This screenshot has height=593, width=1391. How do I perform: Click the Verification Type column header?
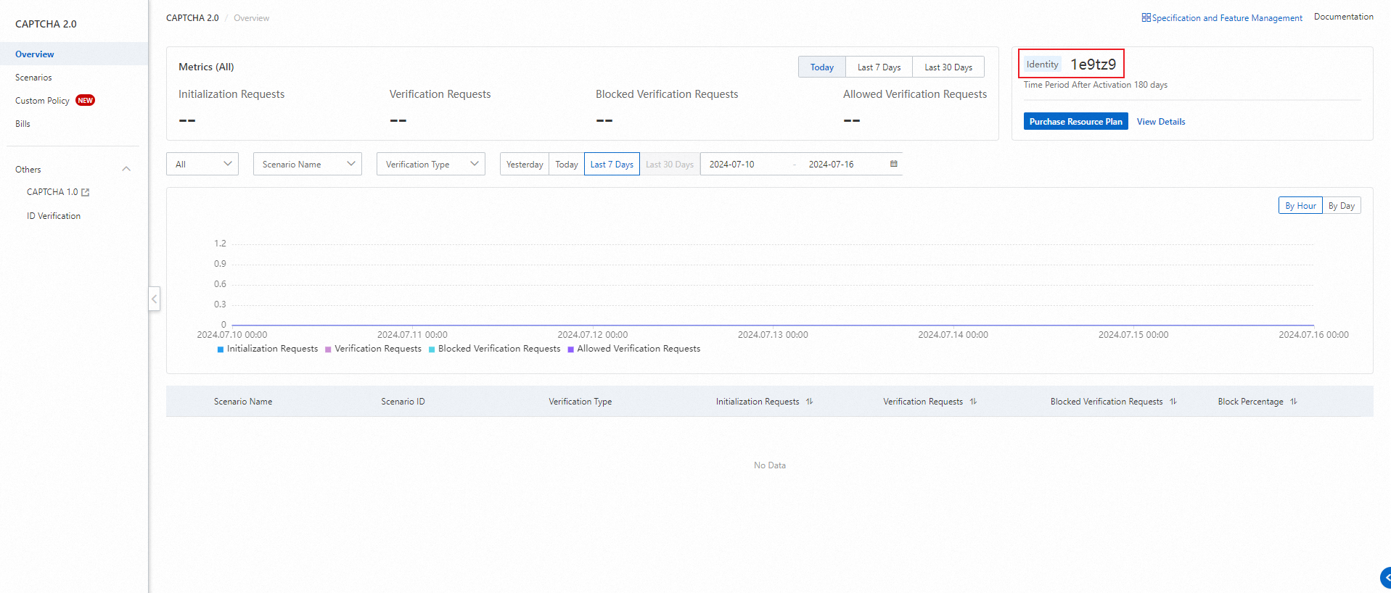click(580, 402)
